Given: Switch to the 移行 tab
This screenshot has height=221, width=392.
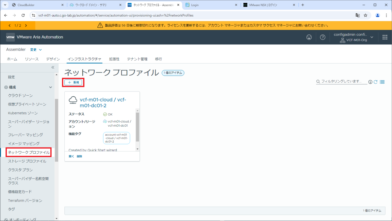Looking at the screenshot, I should [158, 59].
